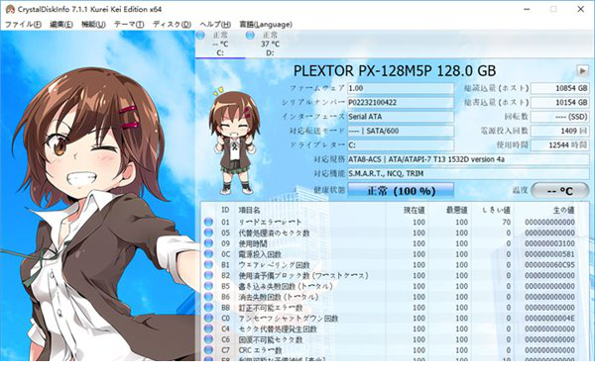
Task: Click the 現在値 column header
Action: pyautogui.click(x=414, y=210)
